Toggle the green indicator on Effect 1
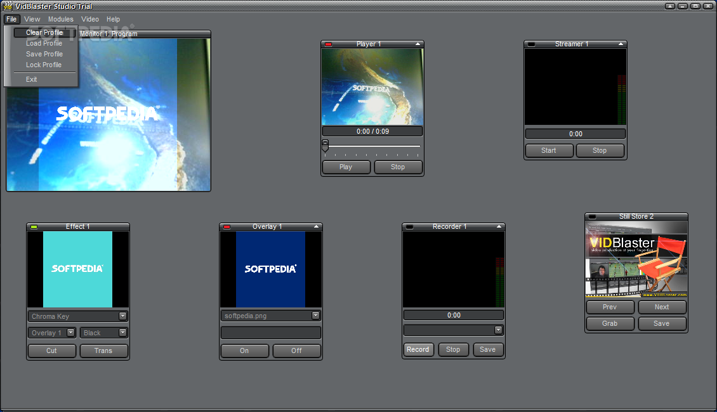 34,227
